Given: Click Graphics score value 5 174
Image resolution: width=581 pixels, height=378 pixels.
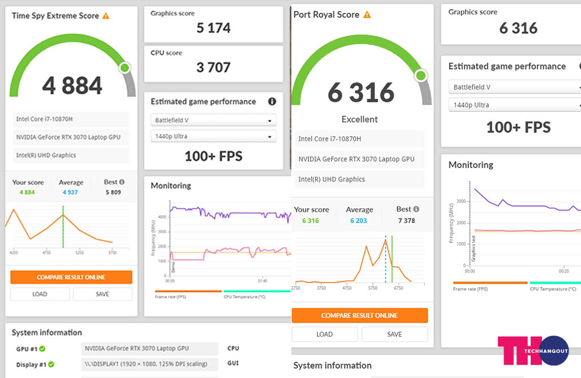Looking at the screenshot, I should [x=213, y=28].
